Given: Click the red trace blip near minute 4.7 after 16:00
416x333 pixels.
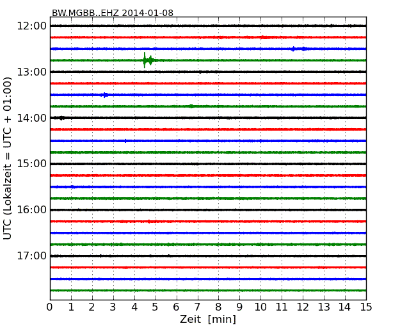Looking at the screenshot, I should [149, 221].
